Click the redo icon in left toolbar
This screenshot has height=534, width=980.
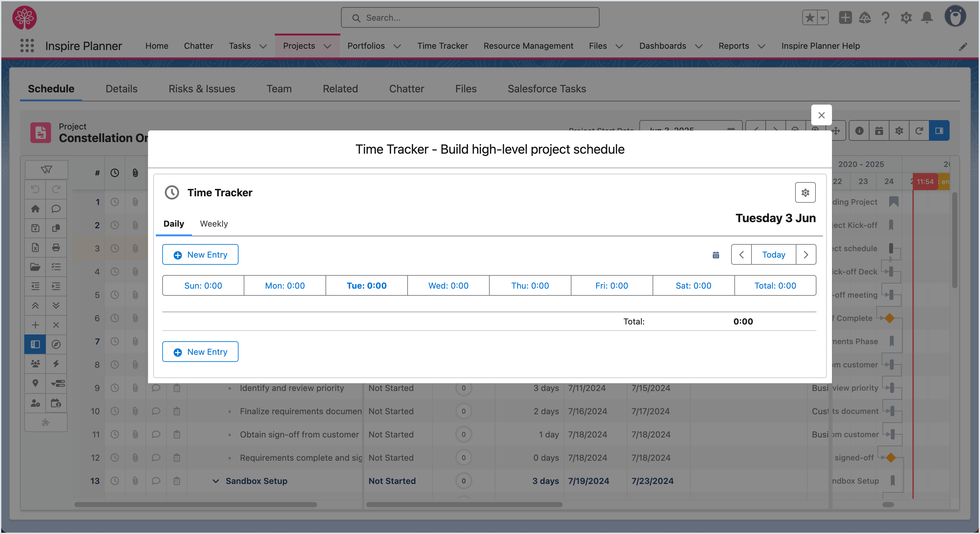tap(56, 189)
